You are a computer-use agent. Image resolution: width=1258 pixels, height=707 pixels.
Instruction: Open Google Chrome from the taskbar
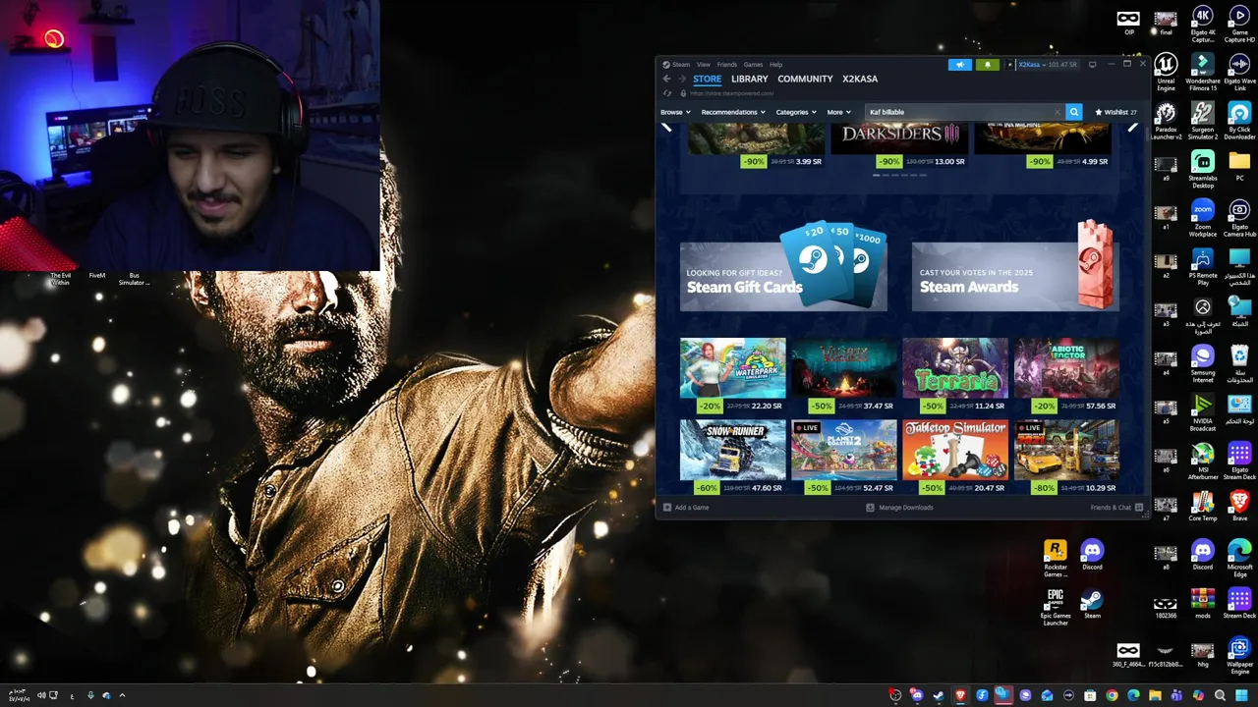(x=1112, y=695)
